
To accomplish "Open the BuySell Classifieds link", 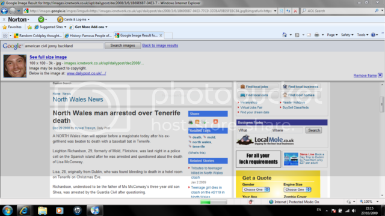I will (295, 107).
